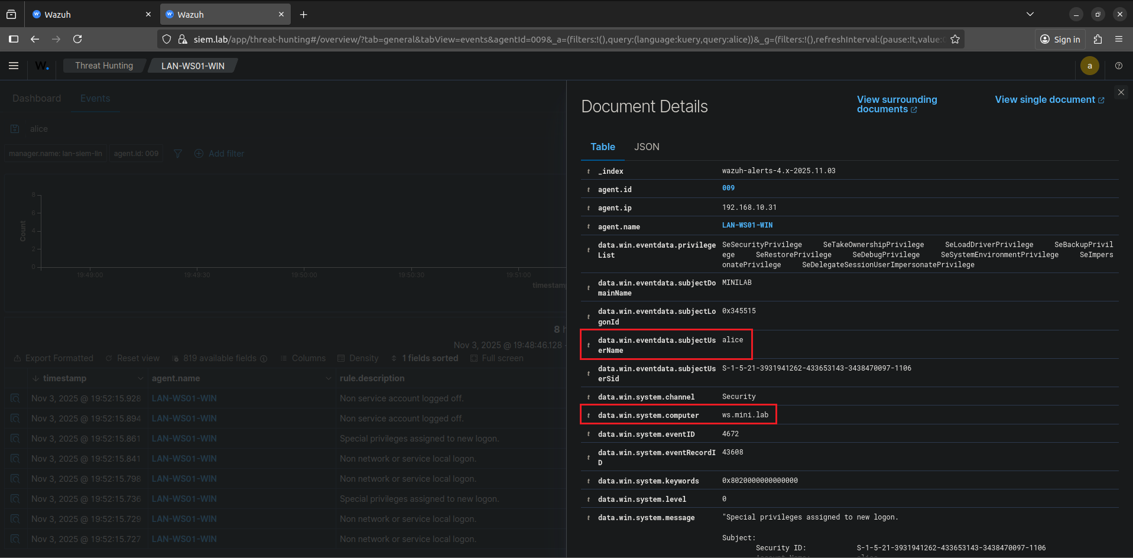Click the LAN-WS01-WIN breadcrumb

tap(193, 66)
